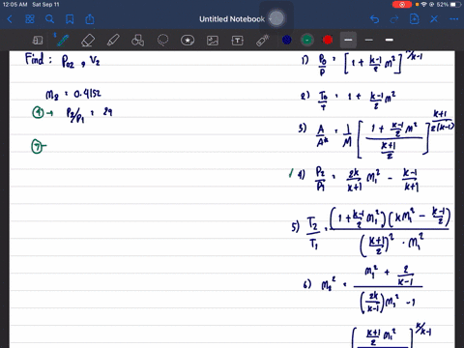The height and width of the screenshot is (348, 464).
Task: Add a new page
Action: (x=415, y=19)
